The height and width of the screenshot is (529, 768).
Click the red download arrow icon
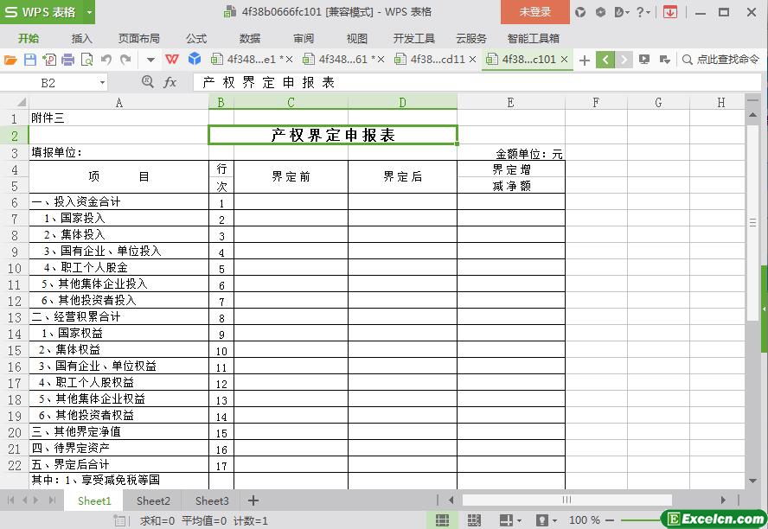coord(669,12)
